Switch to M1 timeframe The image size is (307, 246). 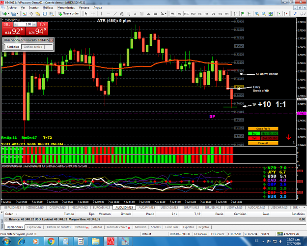tap(172, 14)
